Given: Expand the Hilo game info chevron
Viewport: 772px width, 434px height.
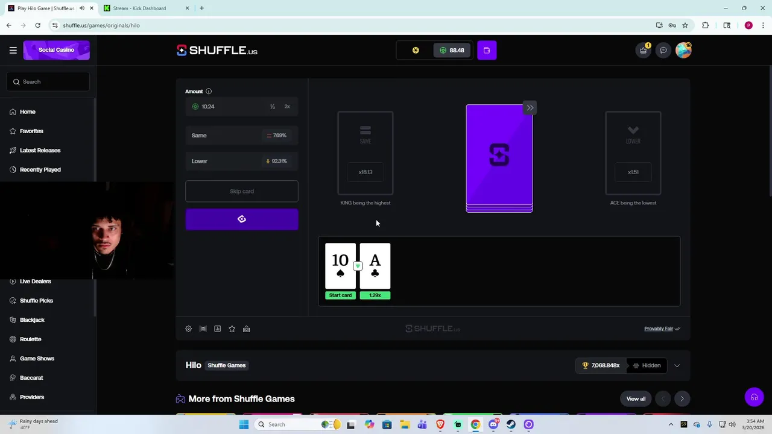Looking at the screenshot, I should (x=677, y=365).
